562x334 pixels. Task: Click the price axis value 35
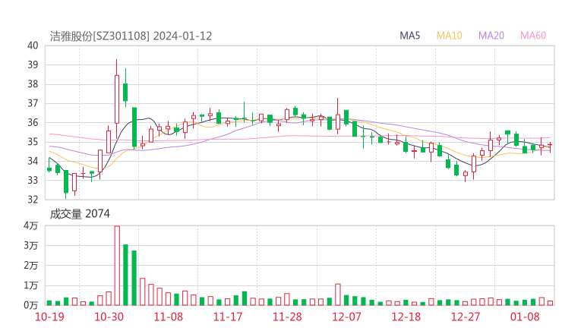pyautogui.click(x=33, y=142)
